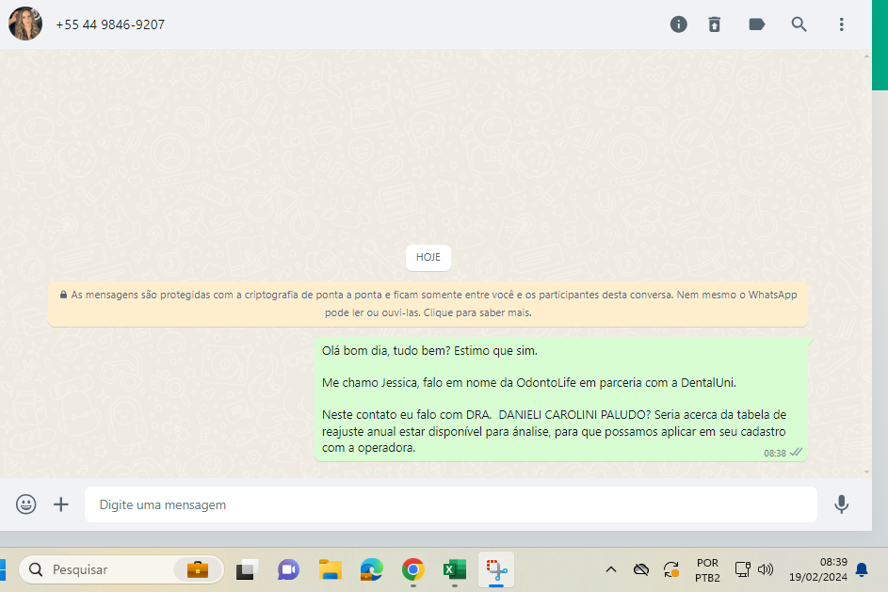Click the 08:38 message timestamp
This screenshot has width=888, height=592.
(775, 454)
